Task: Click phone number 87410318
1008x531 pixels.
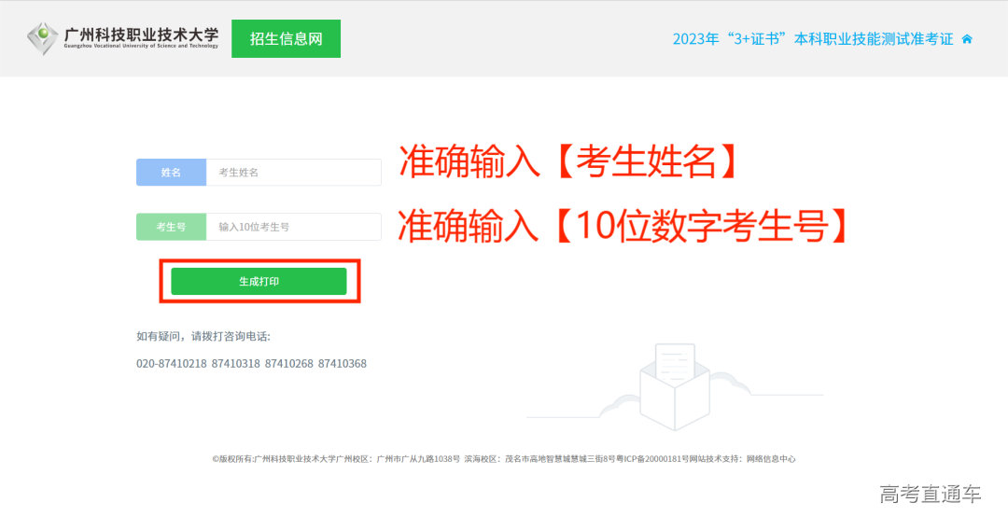Action: (236, 364)
